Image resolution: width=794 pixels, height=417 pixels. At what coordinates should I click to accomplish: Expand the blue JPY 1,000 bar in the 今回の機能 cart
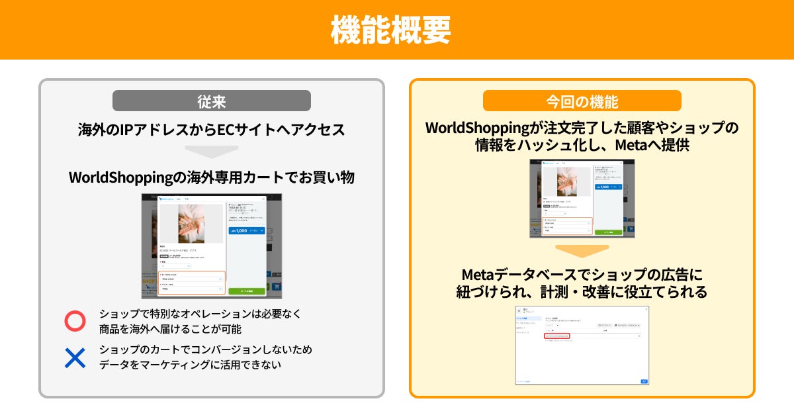coord(609,187)
